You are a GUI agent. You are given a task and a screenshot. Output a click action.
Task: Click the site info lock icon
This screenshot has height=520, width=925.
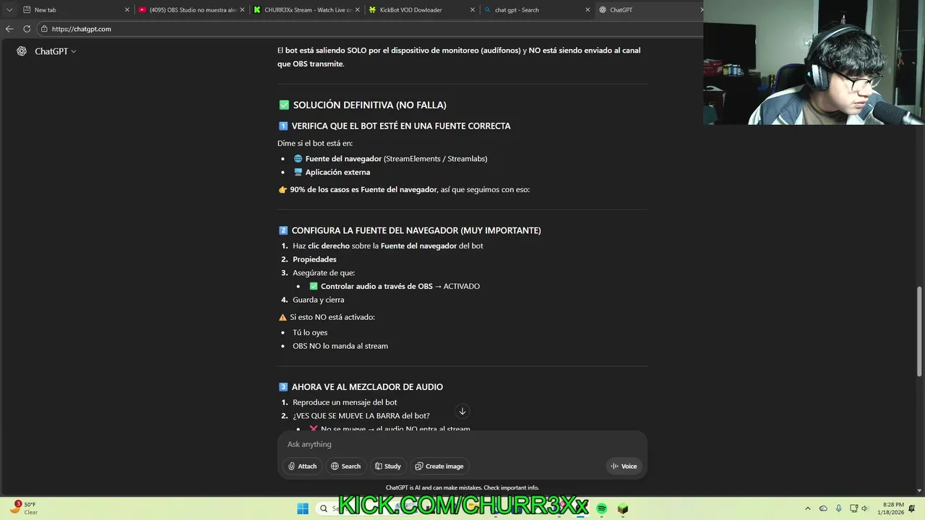(x=44, y=29)
